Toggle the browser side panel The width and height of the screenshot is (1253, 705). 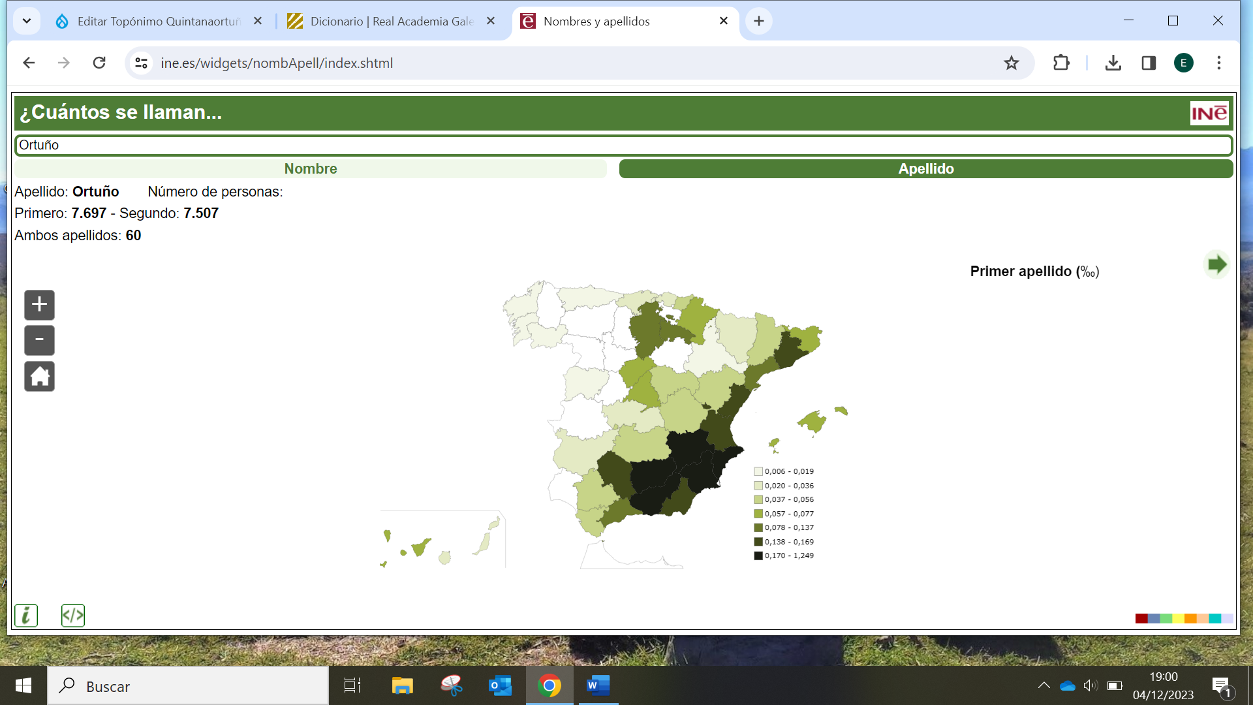pos(1149,63)
